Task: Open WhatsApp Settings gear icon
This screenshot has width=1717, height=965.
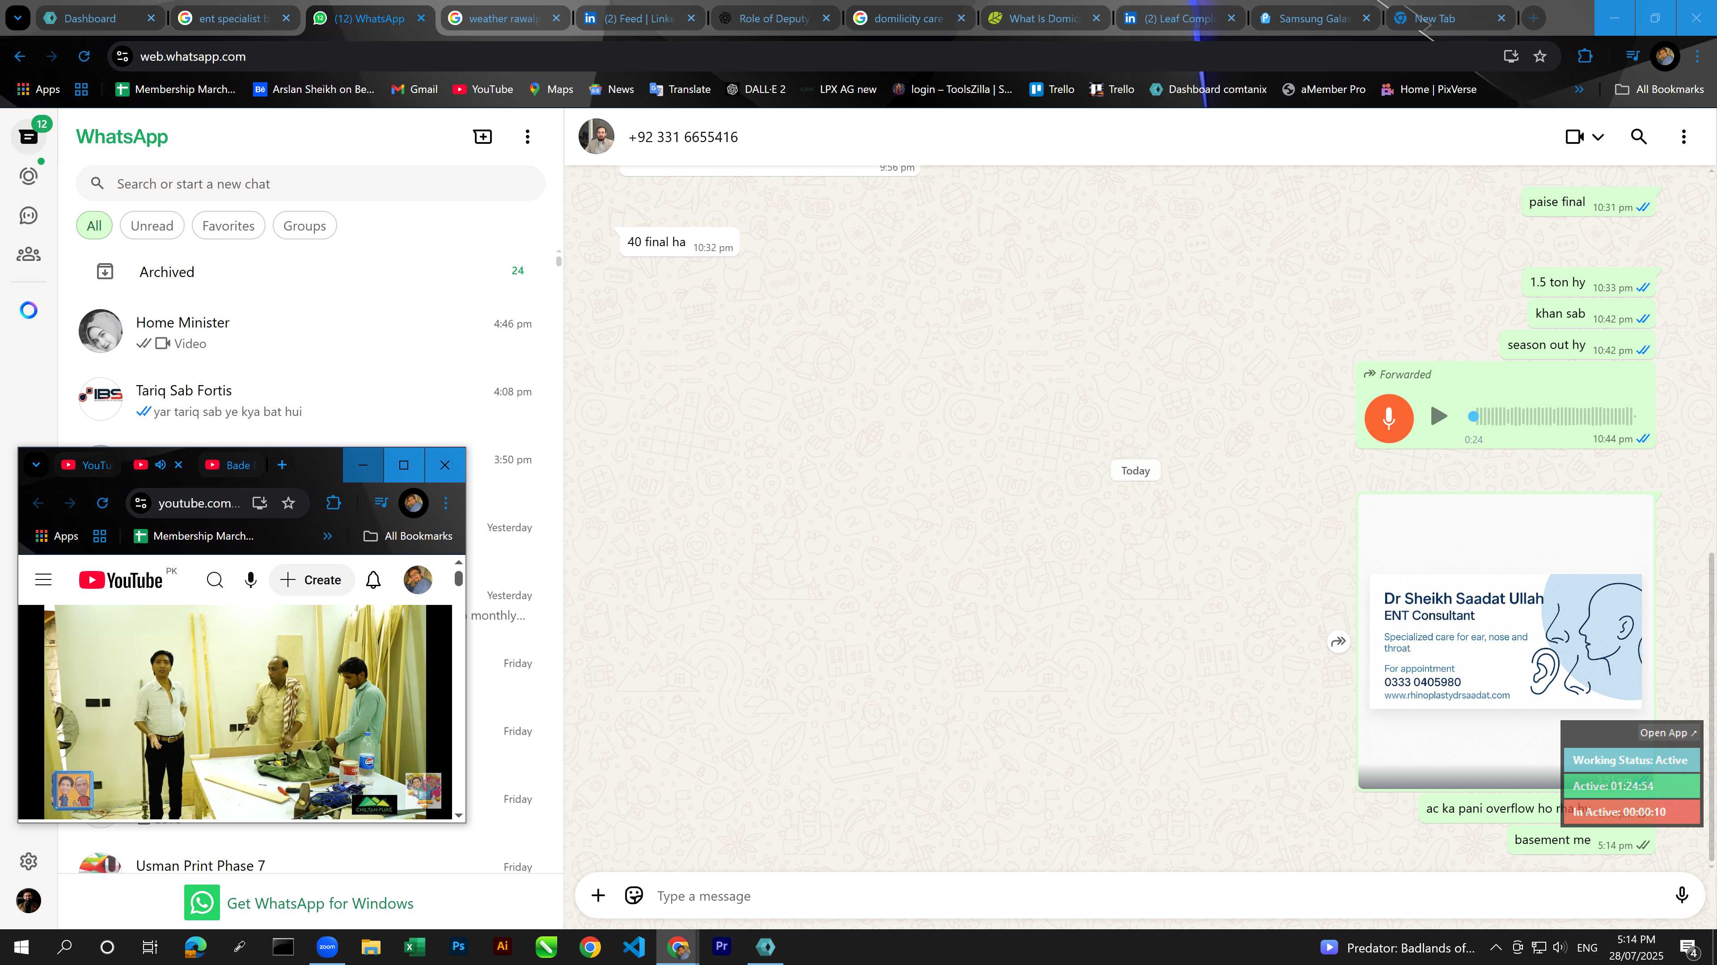Action: (28, 861)
